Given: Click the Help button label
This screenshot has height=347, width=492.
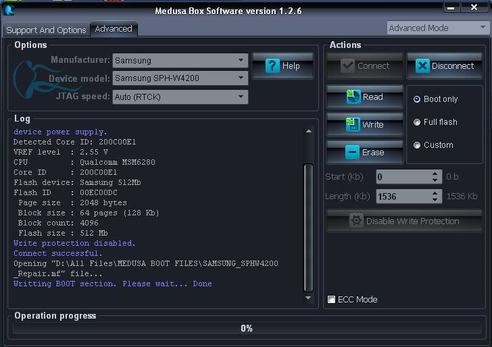Looking at the screenshot, I should (291, 66).
